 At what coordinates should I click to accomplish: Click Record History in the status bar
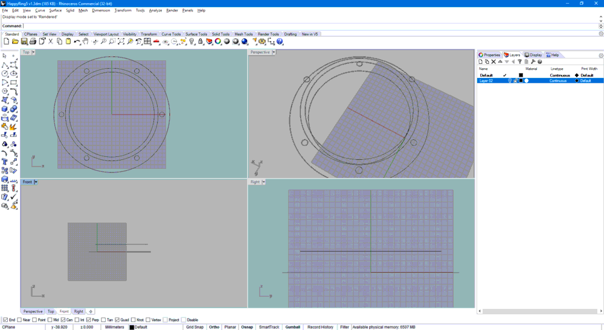[320, 328]
